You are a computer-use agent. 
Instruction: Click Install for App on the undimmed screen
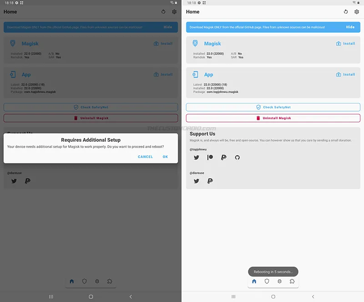[345, 74]
